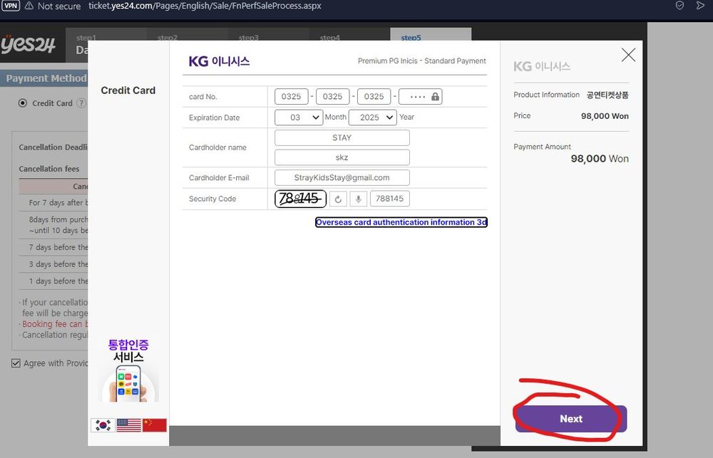Select Korean language flag
The image size is (713, 458).
(x=103, y=425)
